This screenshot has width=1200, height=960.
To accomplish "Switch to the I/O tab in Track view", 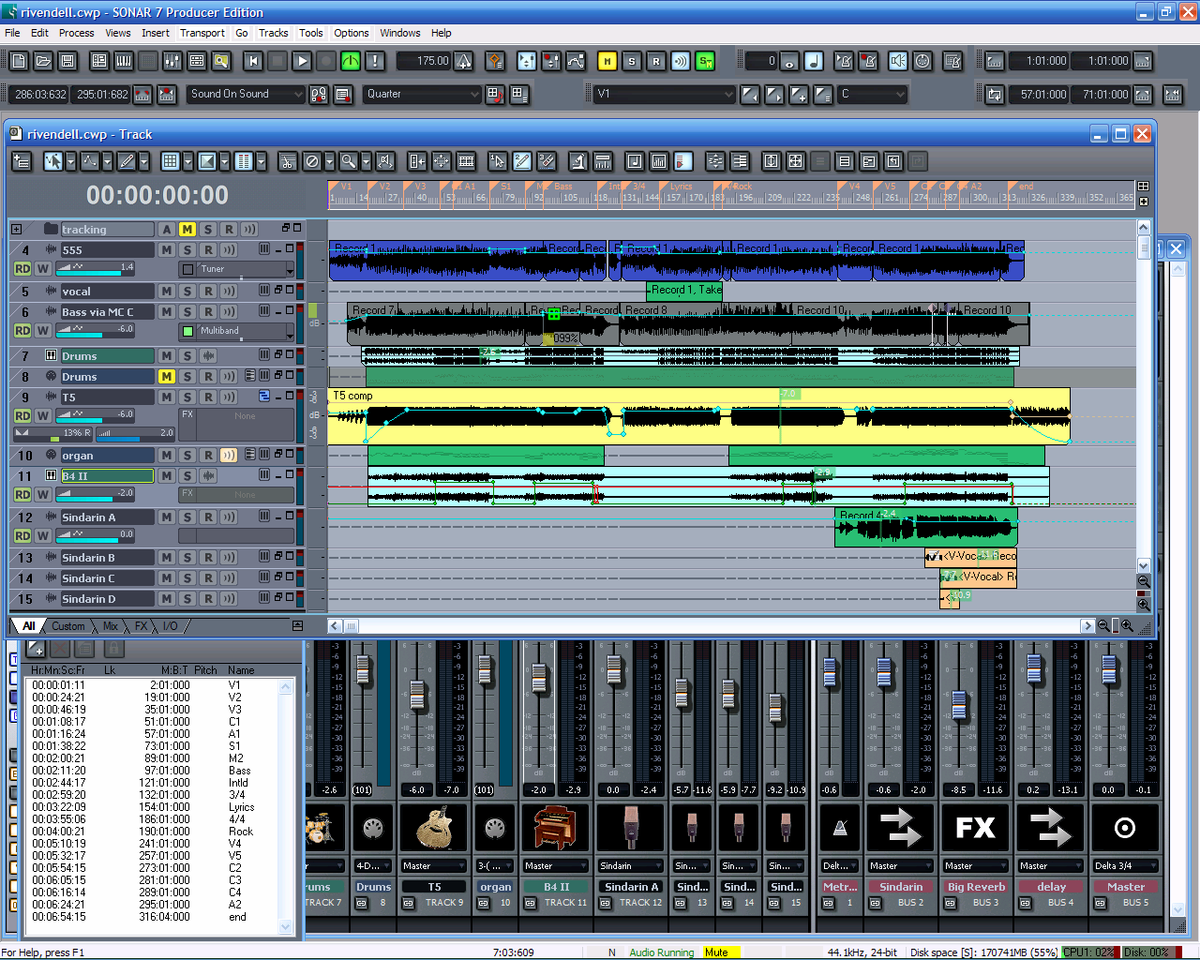I will click(171, 626).
